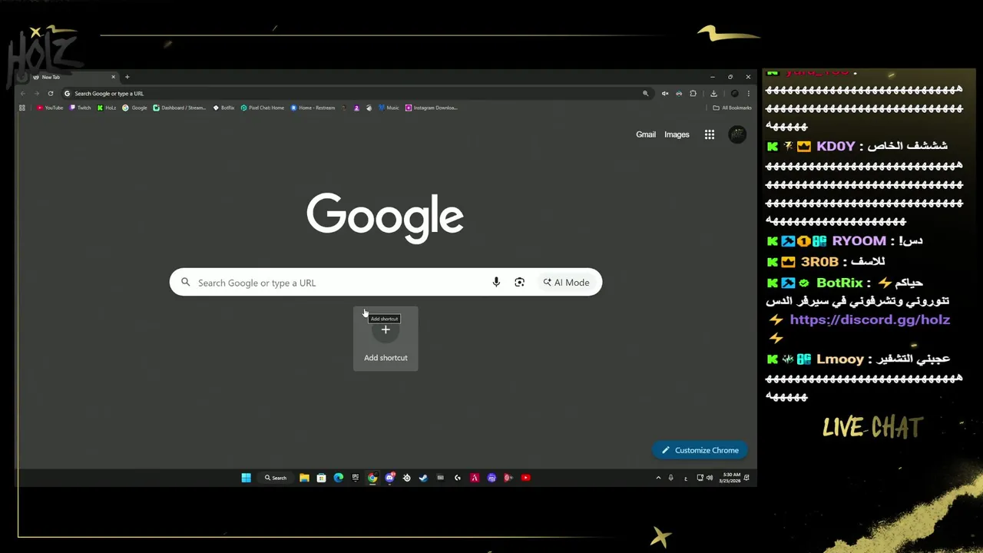
Task: Open red YouTube taskbar icon
Action: click(x=525, y=478)
